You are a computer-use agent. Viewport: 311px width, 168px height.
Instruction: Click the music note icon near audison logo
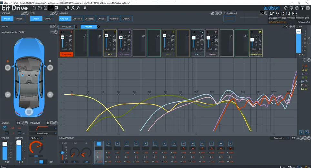pos(286,8)
